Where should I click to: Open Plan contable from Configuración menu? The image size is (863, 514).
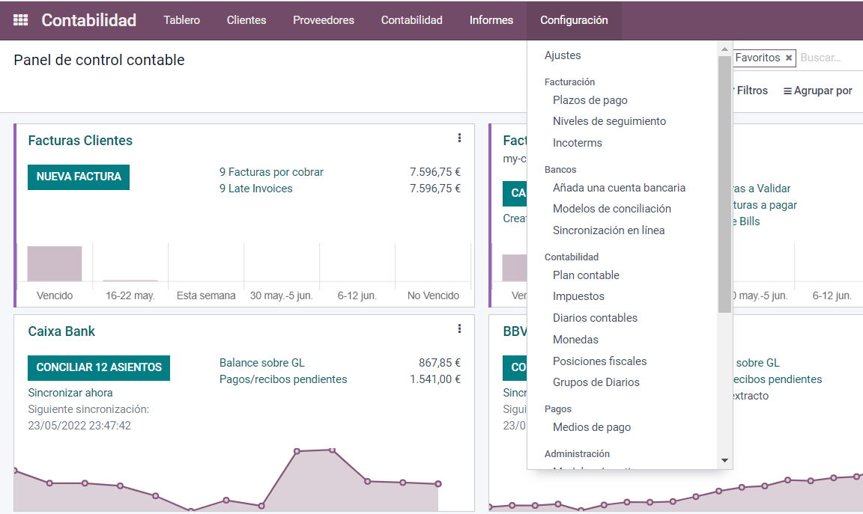pyautogui.click(x=585, y=275)
